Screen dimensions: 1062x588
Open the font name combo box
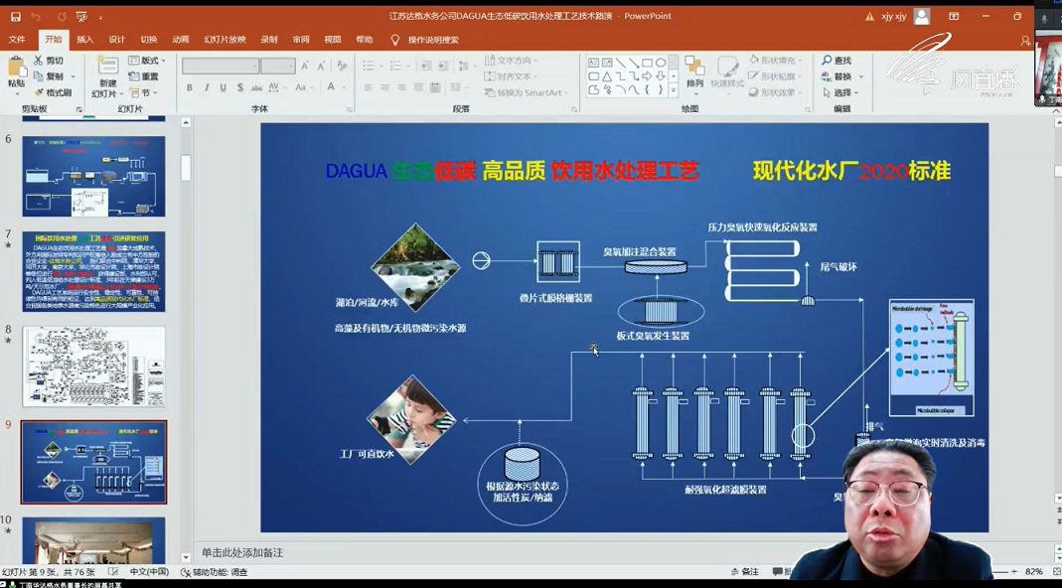[x=221, y=66]
